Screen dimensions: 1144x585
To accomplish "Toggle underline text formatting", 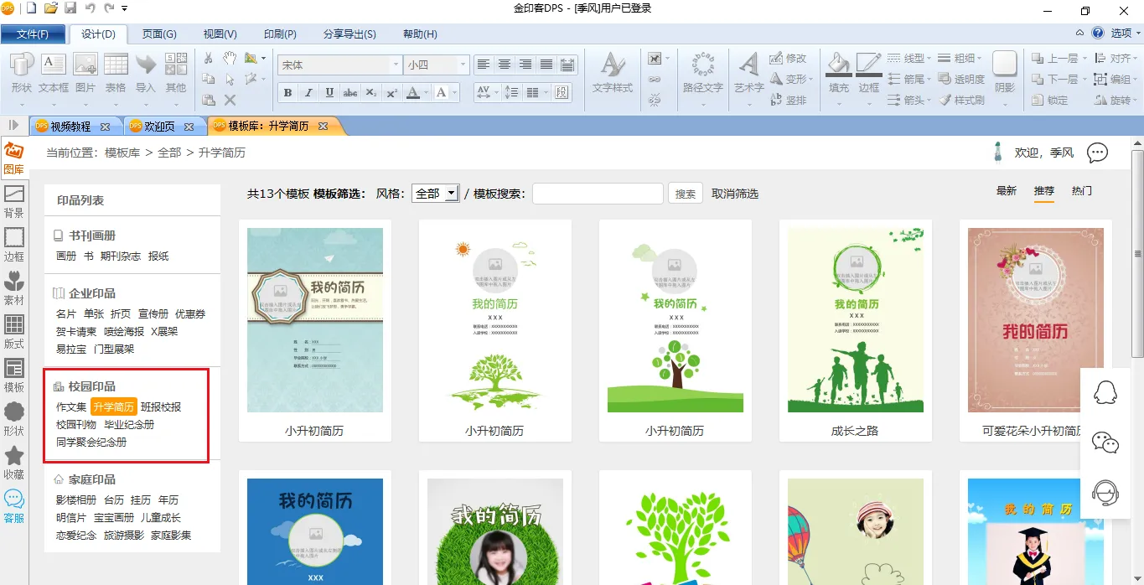I will pos(329,93).
